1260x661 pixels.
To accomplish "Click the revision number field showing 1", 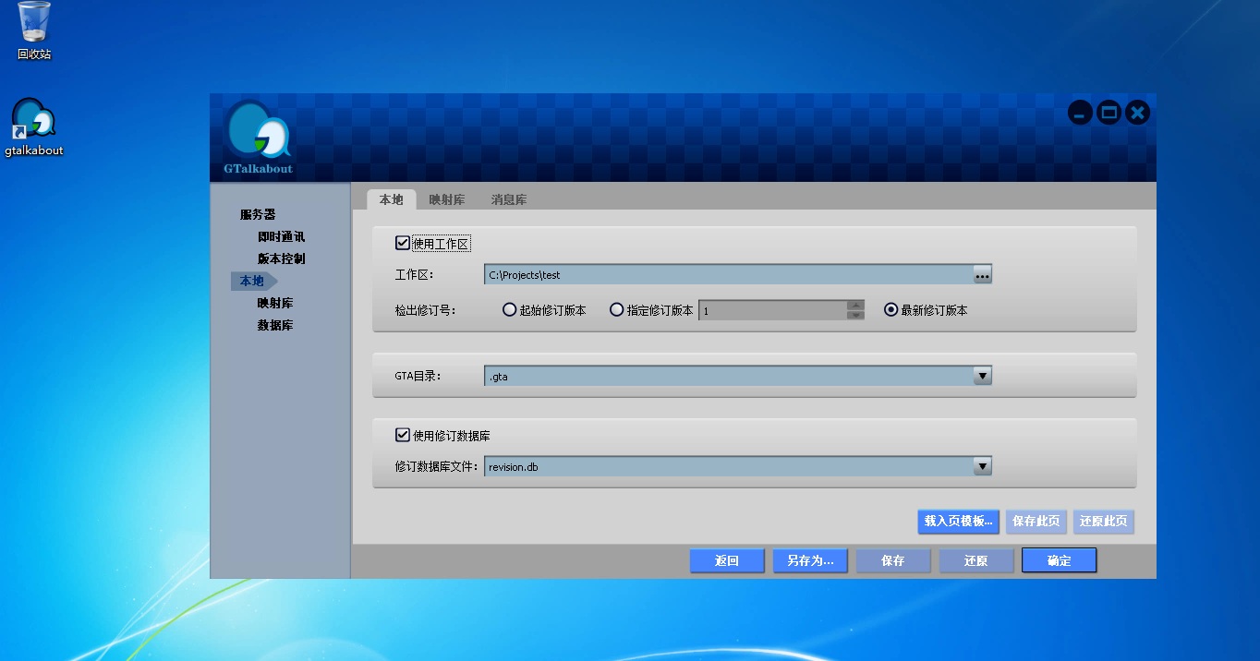I will (772, 310).
